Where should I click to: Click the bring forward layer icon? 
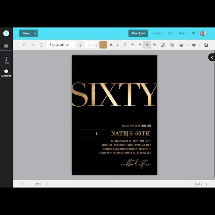click(x=181, y=45)
